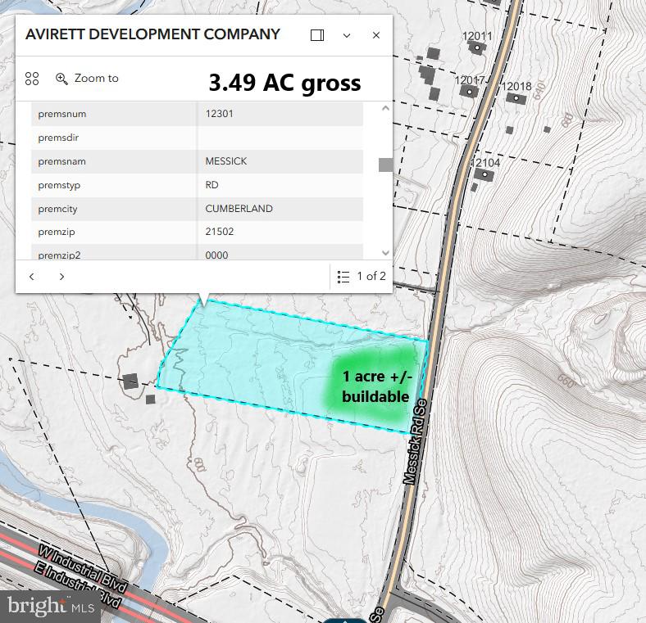Click the premzip 21502 row
646x623 pixels.
(197, 232)
